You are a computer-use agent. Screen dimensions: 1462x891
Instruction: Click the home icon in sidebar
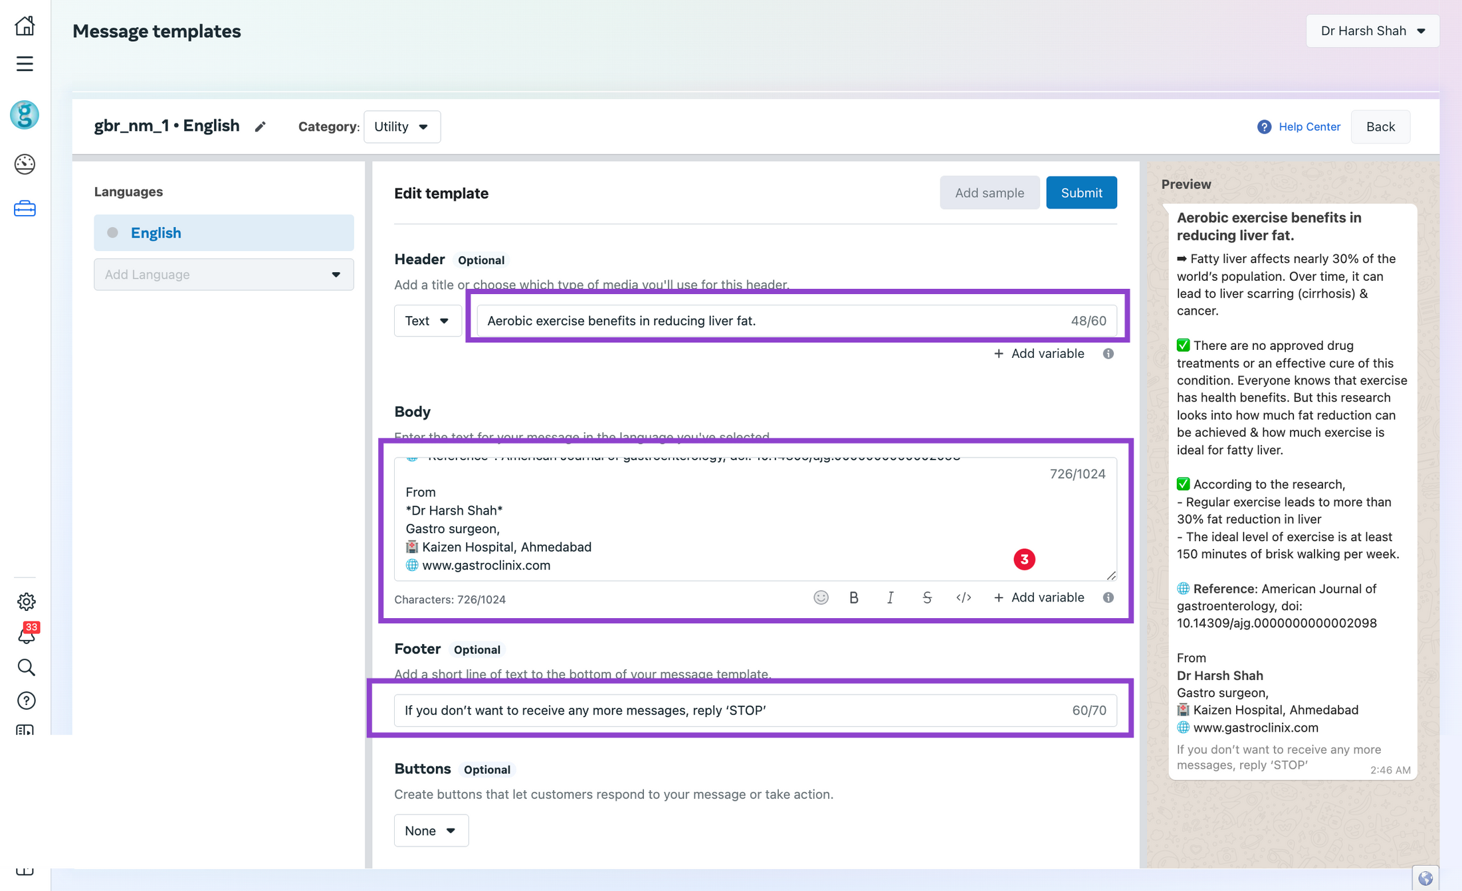(x=25, y=26)
